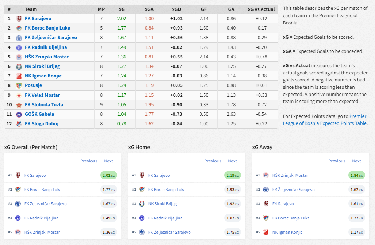The height and width of the screenshot is (245, 375).
Task: Click Next in xG Home panel
Action: coord(232,161)
